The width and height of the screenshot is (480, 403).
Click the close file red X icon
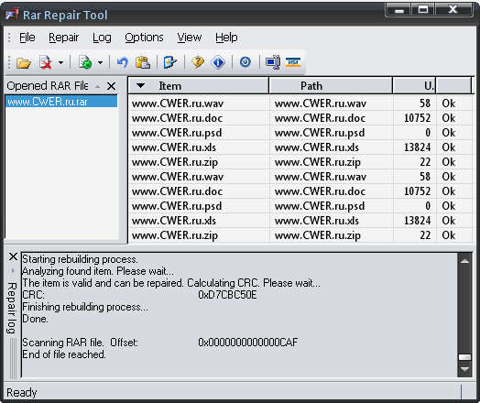click(45, 62)
